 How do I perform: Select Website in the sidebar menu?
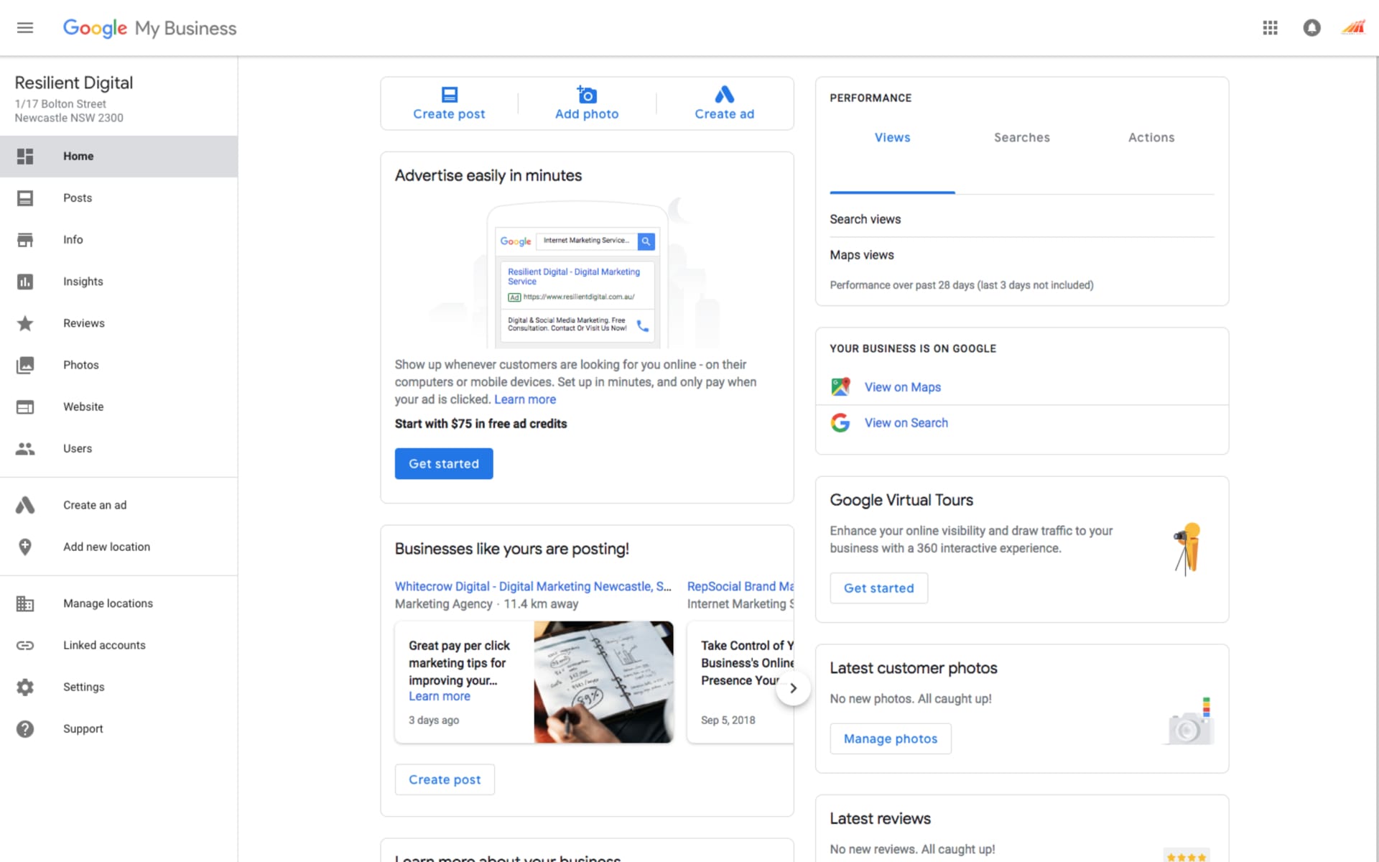[x=119, y=407]
